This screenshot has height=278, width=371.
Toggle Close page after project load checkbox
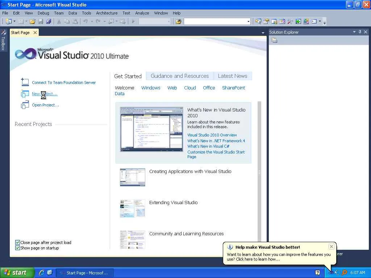click(x=17, y=242)
